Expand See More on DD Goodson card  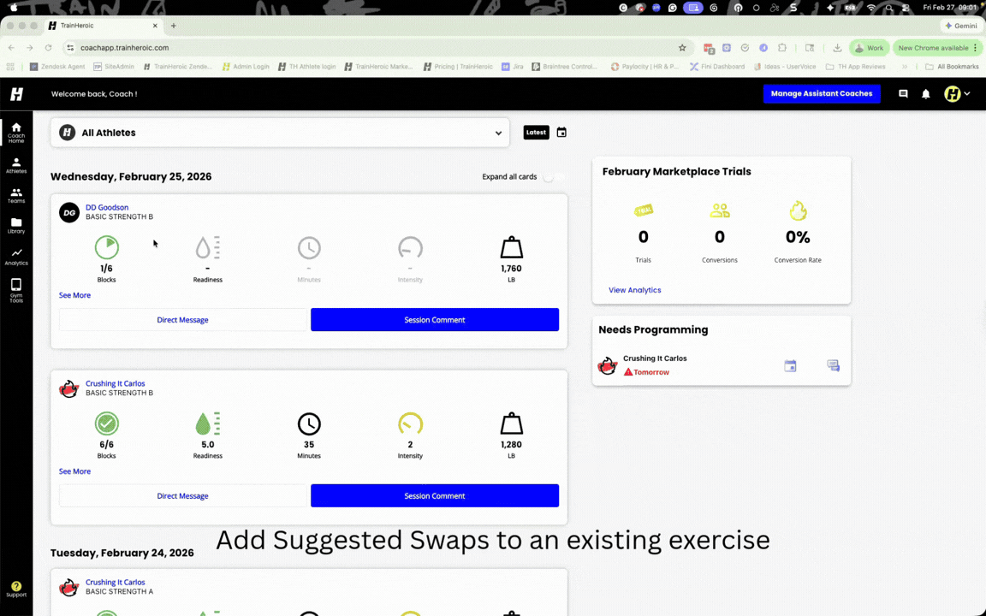(x=74, y=295)
